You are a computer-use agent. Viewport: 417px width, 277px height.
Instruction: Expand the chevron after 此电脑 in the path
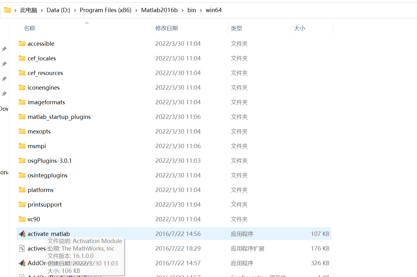(x=42, y=10)
